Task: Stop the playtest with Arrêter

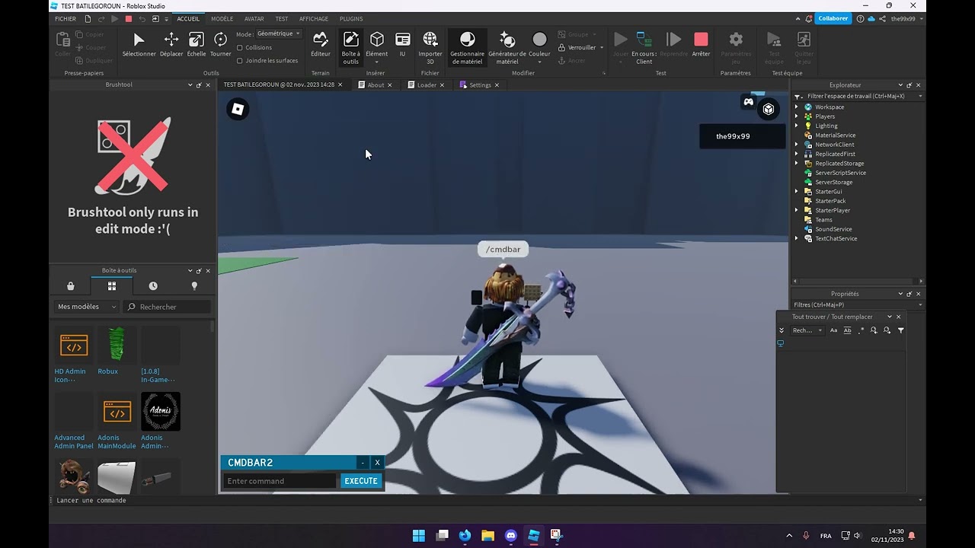Action: click(x=701, y=44)
